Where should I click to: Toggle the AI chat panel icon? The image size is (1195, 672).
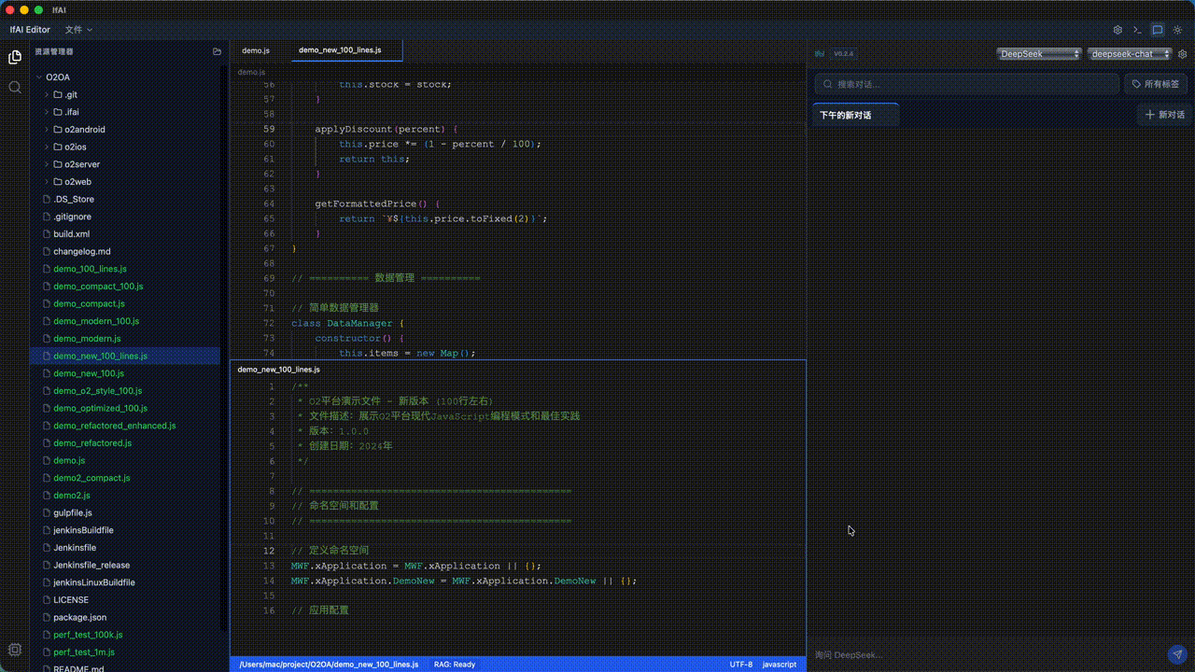point(1158,29)
